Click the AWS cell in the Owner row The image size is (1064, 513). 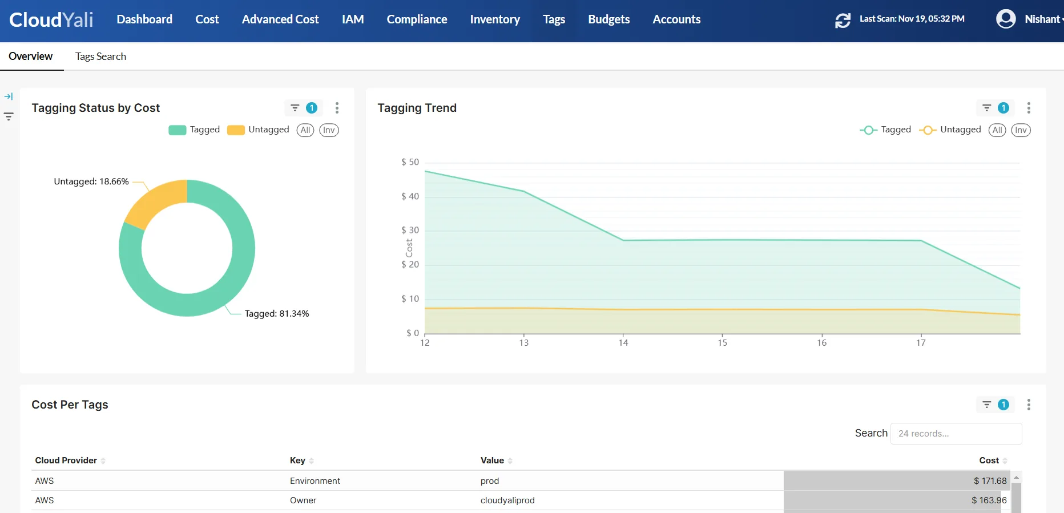45,500
